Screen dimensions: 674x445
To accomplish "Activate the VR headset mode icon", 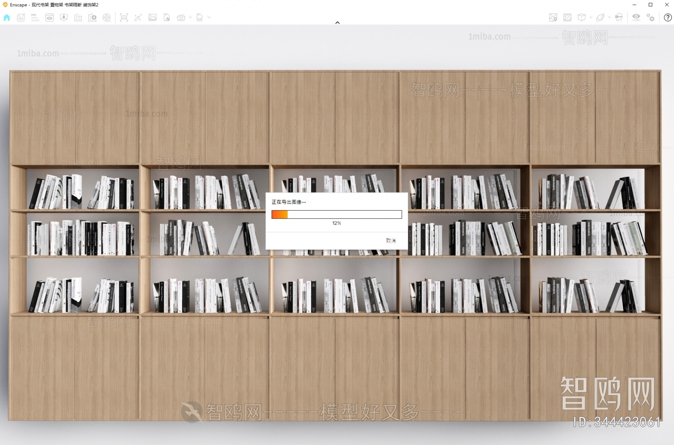I will click(x=619, y=17).
